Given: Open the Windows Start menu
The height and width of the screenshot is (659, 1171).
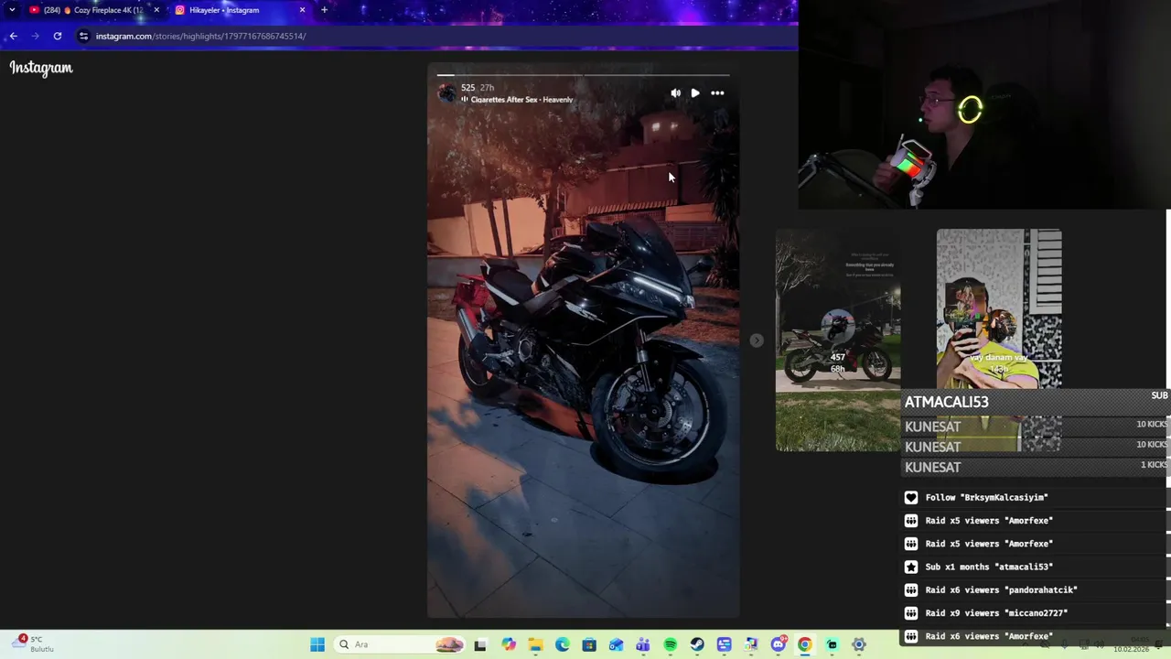Looking at the screenshot, I should pyautogui.click(x=317, y=644).
